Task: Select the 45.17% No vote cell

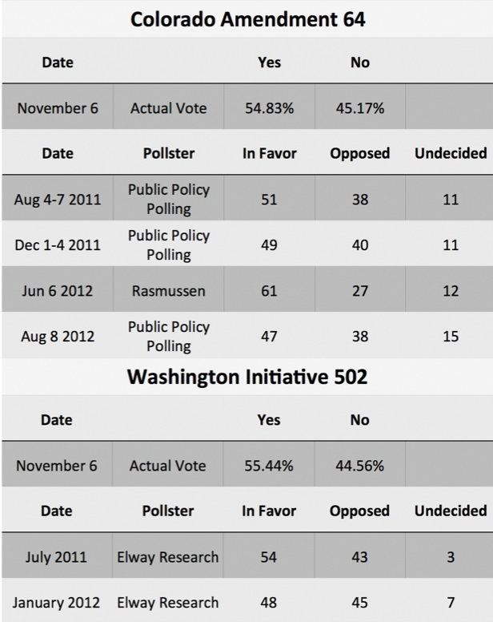Action: (360, 108)
